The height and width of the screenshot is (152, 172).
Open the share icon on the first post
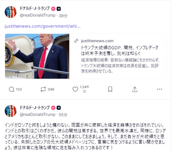[135, 89]
